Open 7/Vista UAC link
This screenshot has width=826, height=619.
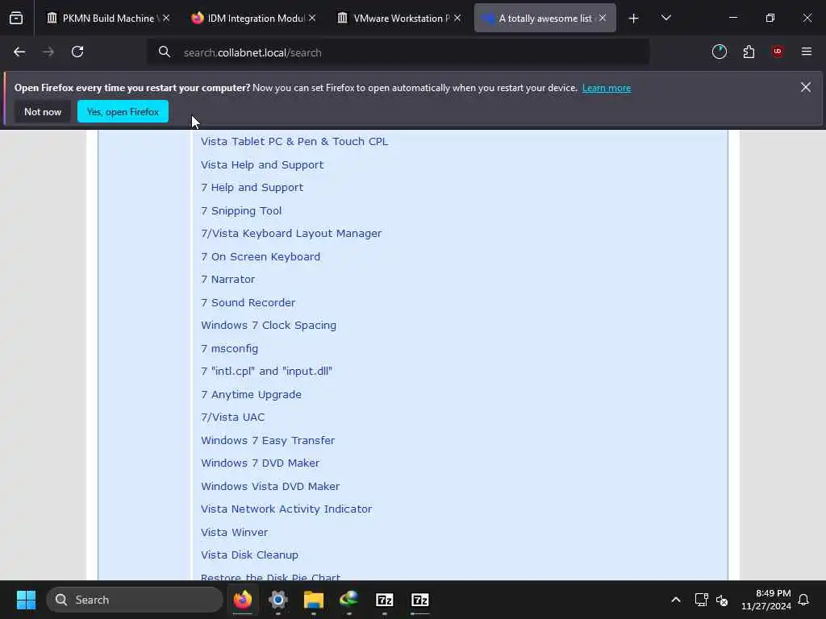pyautogui.click(x=233, y=417)
